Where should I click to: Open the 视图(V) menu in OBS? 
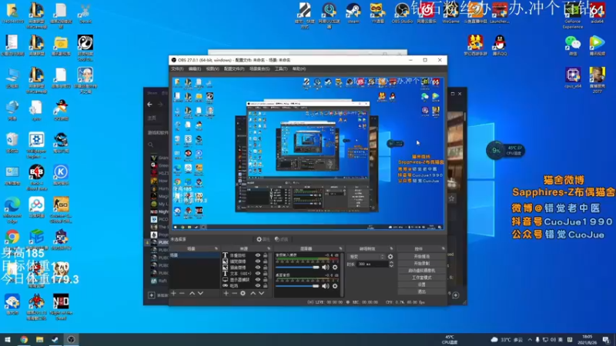coord(213,69)
